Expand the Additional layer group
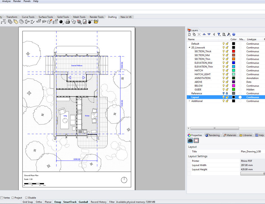265x204 pixels. point(189,101)
